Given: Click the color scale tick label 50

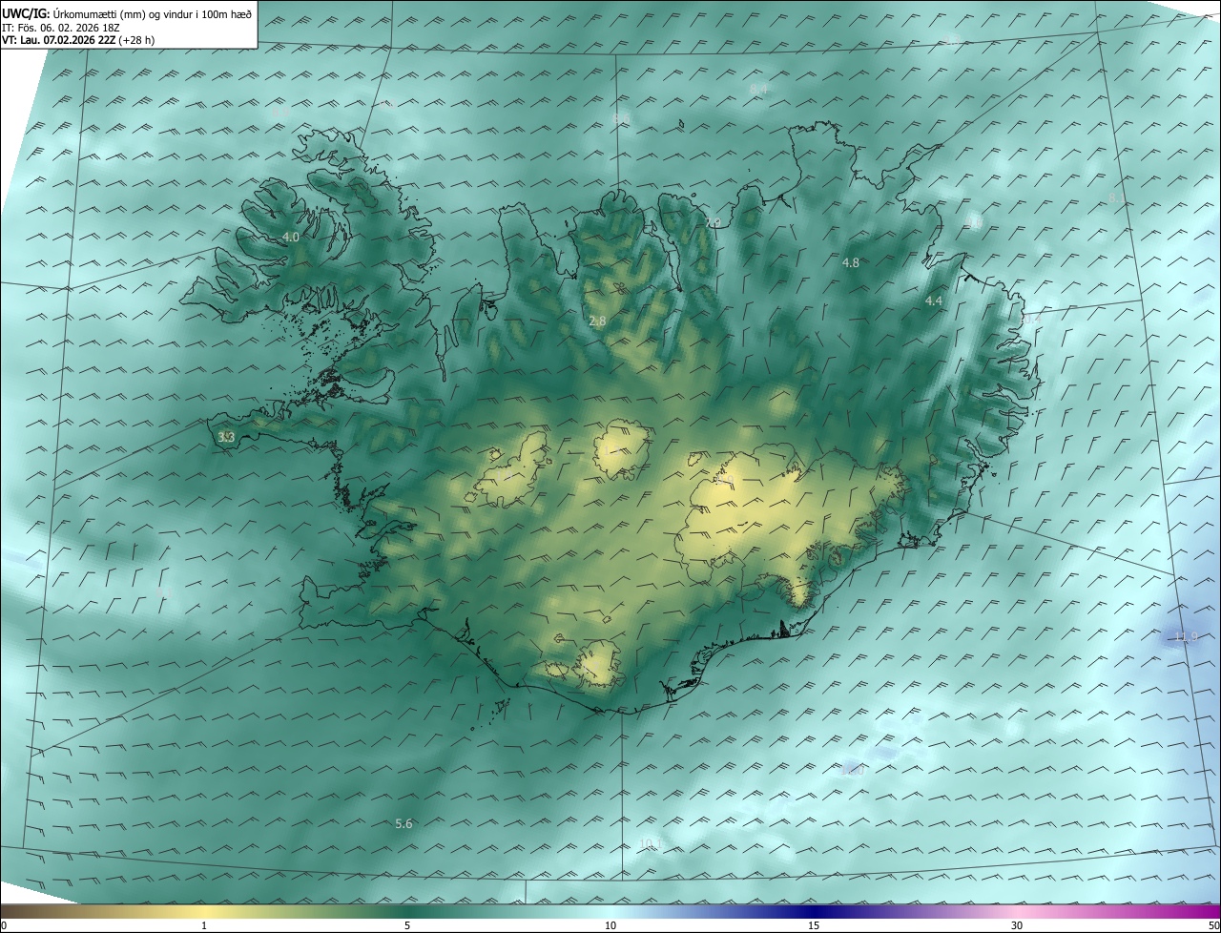Looking at the screenshot, I should pyautogui.click(x=1213, y=925).
